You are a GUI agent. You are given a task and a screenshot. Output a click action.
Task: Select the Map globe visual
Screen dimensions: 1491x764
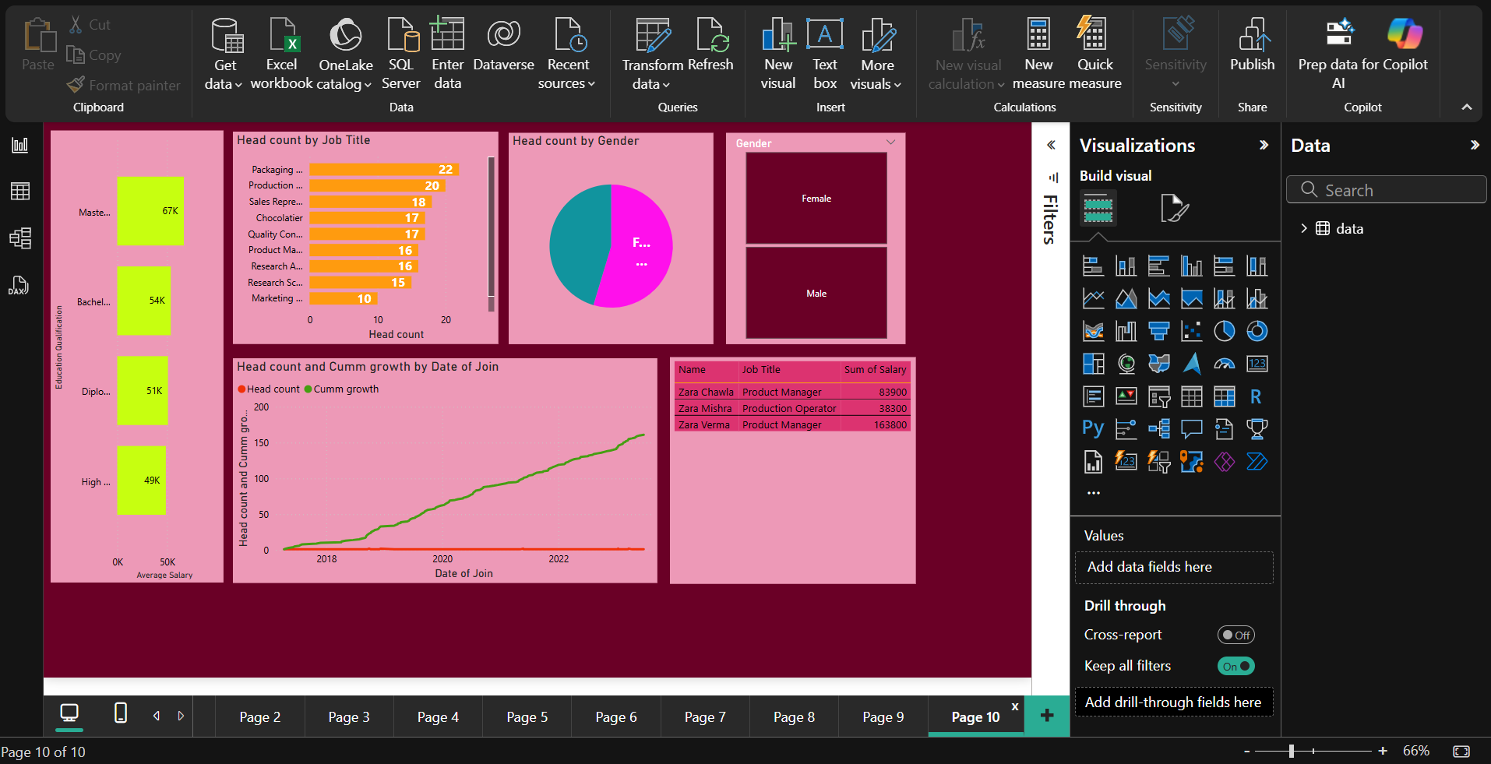[x=1126, y=364]
